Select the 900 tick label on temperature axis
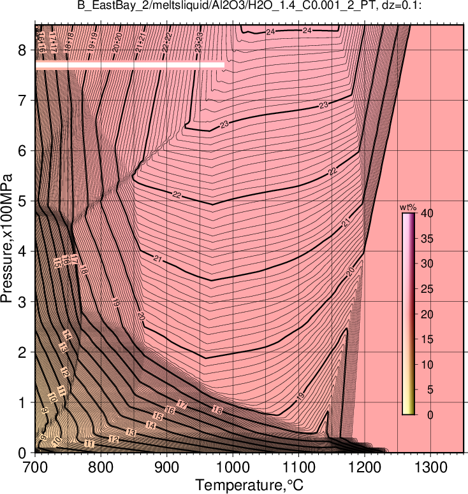The height and width of the screenshot is (494, 468). coord(166,467)
